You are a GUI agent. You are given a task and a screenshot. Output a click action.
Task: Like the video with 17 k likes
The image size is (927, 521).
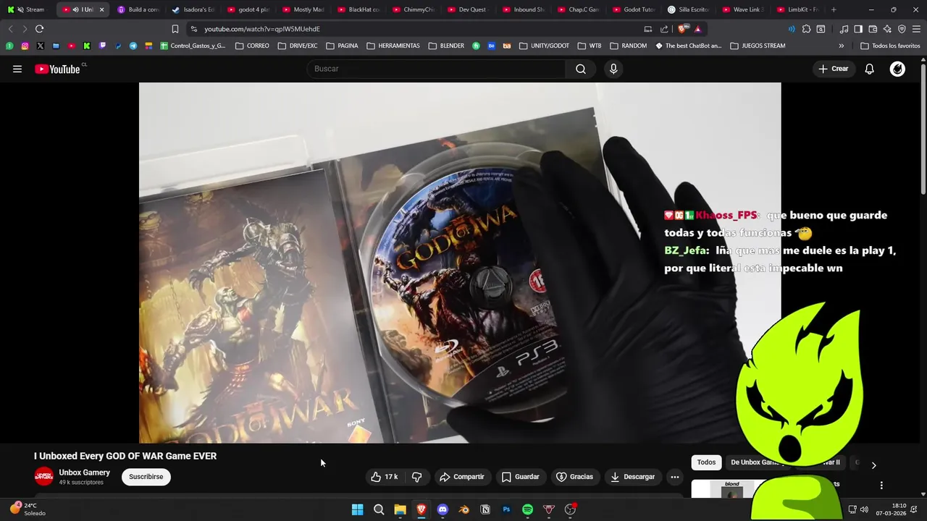click(x=385, y=477)
